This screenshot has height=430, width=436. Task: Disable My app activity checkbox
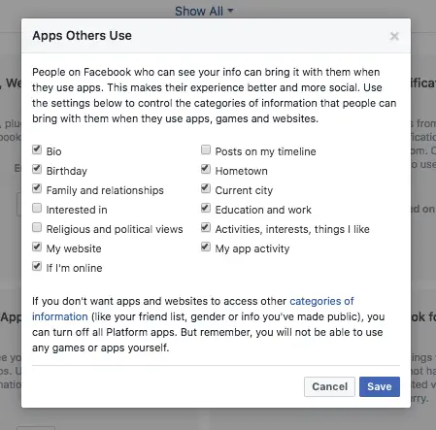click(x=206, y=247)
